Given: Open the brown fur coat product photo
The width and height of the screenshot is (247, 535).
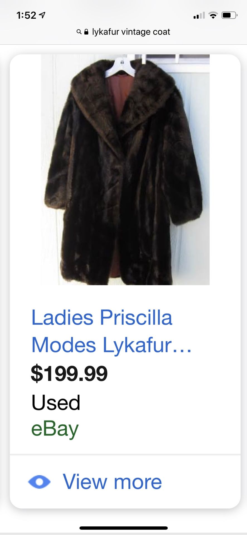Looking at the screenshot, I should [x=125, y=170].
